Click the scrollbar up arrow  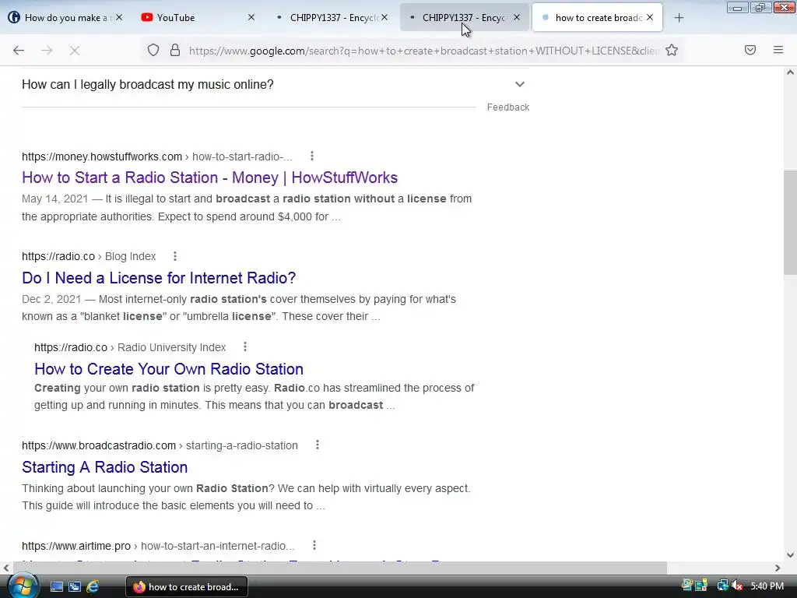790,72
